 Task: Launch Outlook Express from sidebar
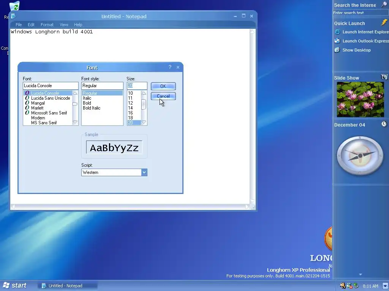coord(365,41)
